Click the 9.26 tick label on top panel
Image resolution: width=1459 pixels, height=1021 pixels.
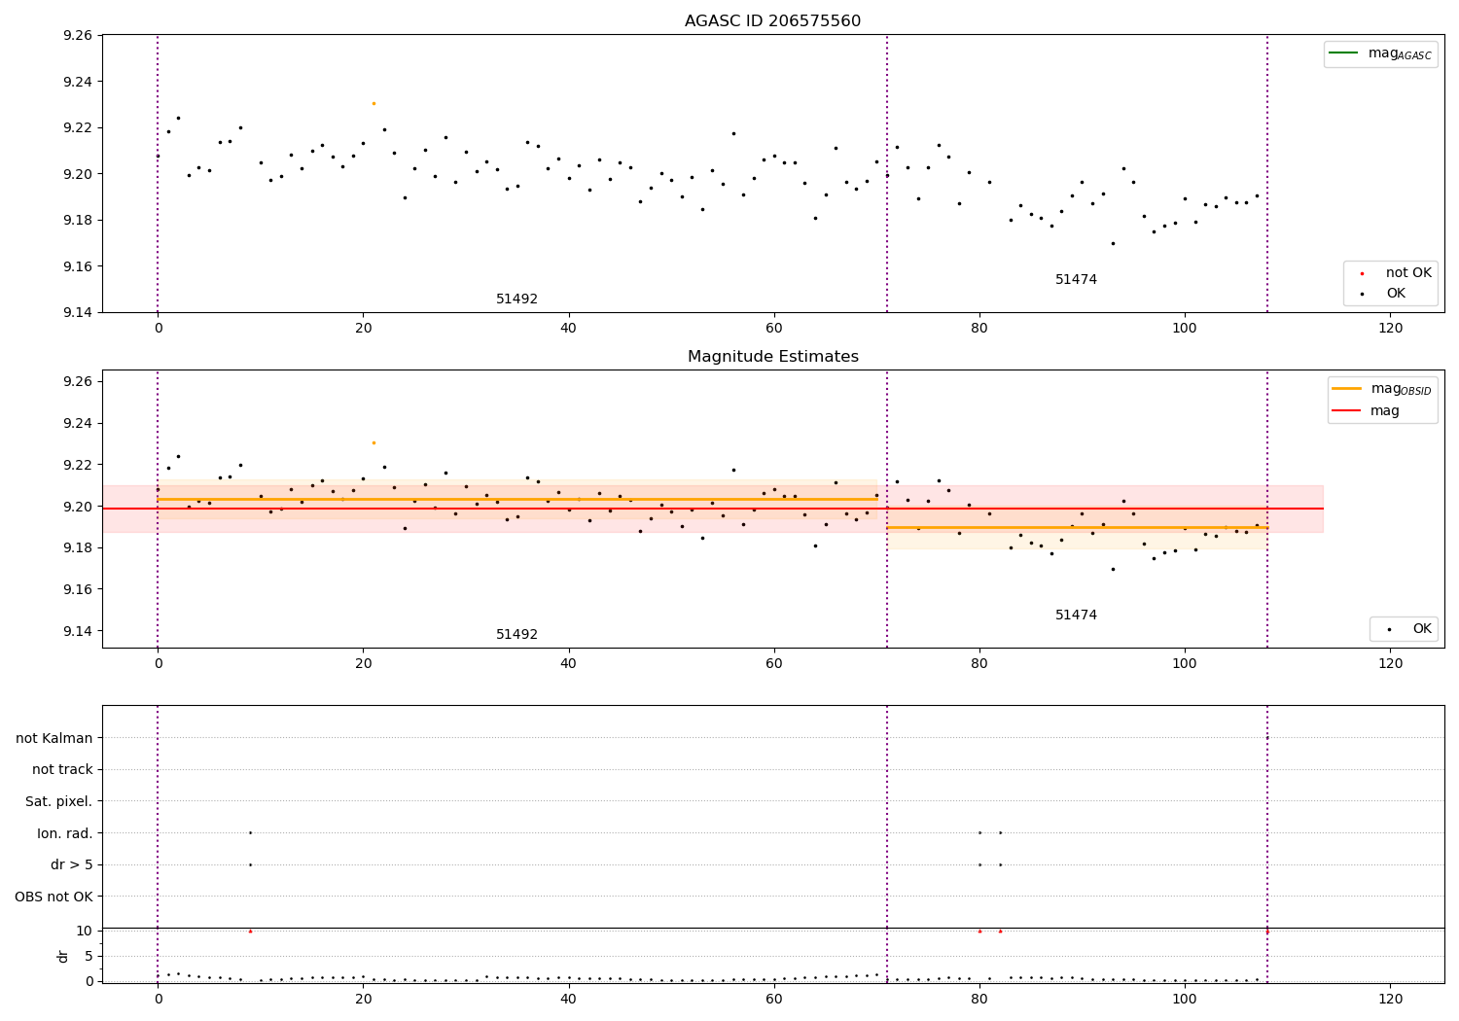76,35
